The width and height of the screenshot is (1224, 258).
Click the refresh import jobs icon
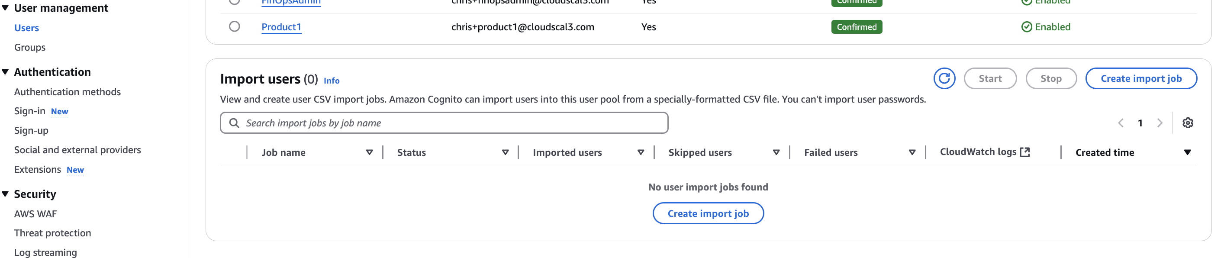click(x=944, y=78)
